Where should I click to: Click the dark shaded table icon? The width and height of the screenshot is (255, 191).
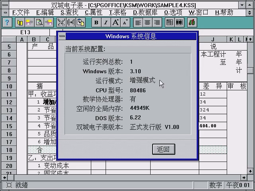coord(179,22)
